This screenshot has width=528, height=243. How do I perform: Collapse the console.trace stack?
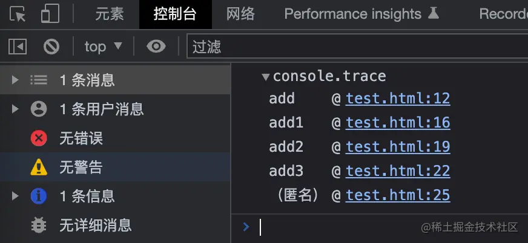pos(265,77)
